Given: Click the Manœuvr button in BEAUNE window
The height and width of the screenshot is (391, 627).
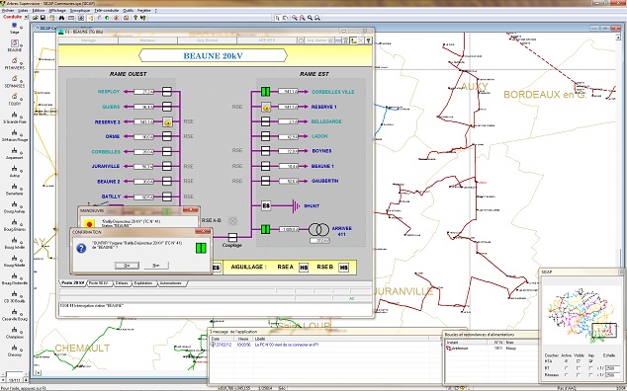Looking at the screenshot, I should point(147,40).
